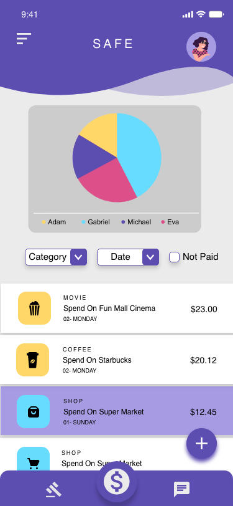Viewport: 233px width, 506px height.
Task: Open the gavel icon in bottom bar
Action: pos(53,489)
